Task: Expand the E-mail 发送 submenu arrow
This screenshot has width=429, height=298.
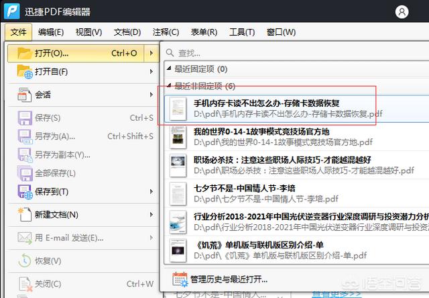Action: coord(151,238)
